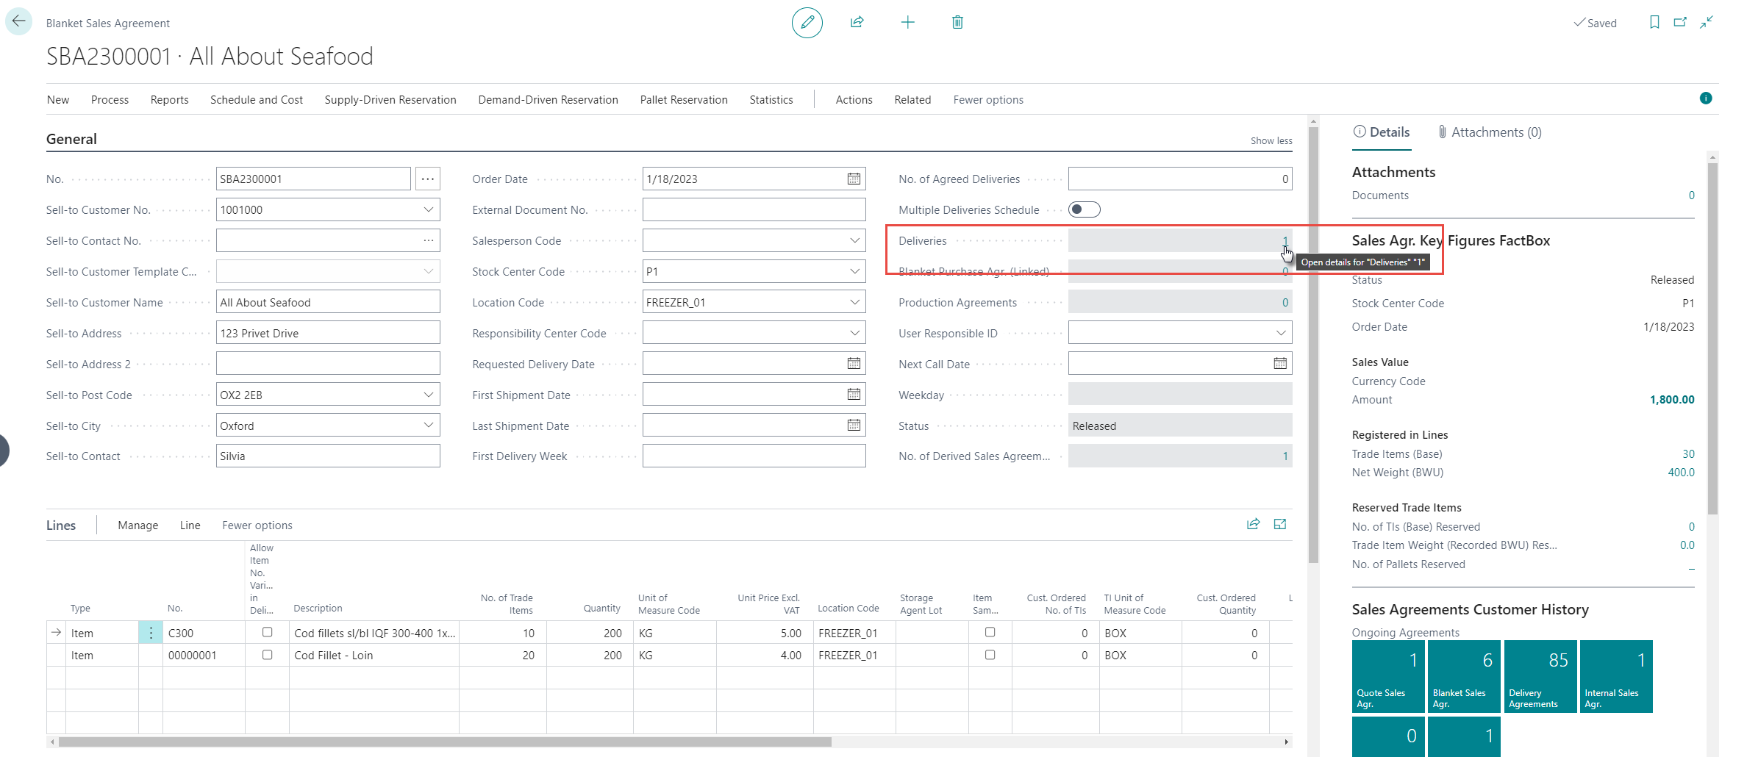The width and height of the screenshot is (1747, 757).
Task: Click the pencil edit icon
Action: pos(807,23)
